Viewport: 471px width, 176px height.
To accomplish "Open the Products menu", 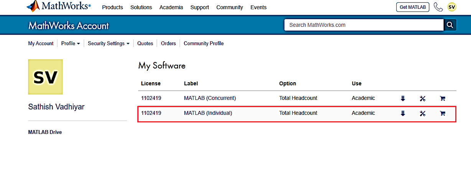I will (112, 7).
